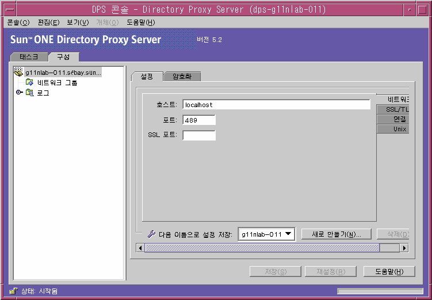Image resolution: width=432 pixels, height=300 pixels.
Task: Open the window menu button in title bar
Action: (10, 10)
